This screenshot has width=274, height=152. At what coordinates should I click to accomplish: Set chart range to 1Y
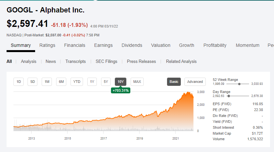click(92, 82)
